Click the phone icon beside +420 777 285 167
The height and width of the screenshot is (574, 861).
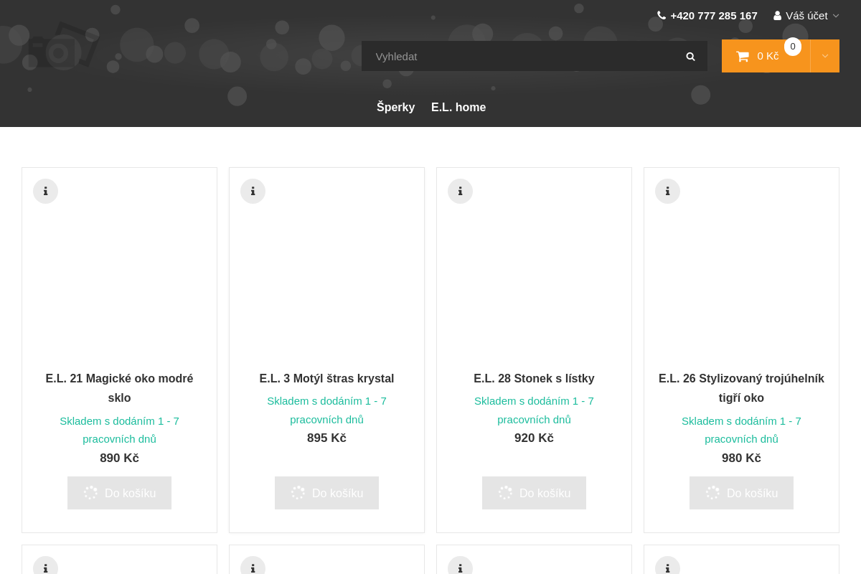click(x=662, y=16)
